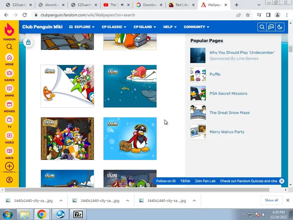Expand the tab search chevron

pos(259,5)
